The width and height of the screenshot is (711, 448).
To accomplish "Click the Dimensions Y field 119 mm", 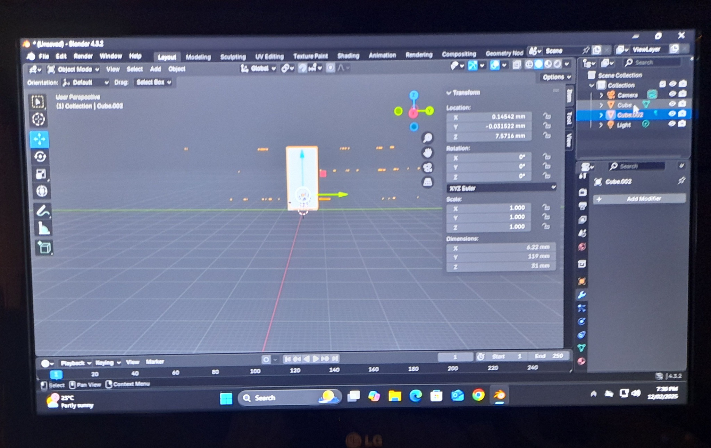I will (501, 257).
